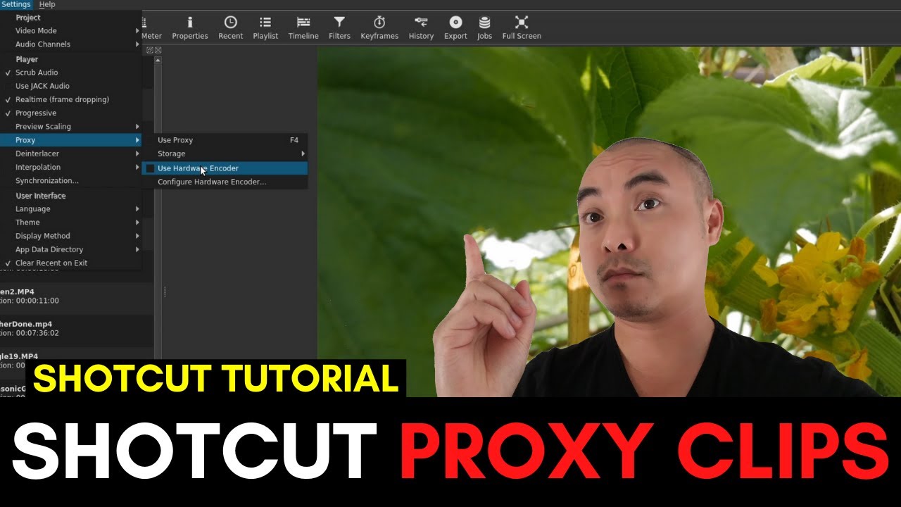Expand the App Data Directory submenu
Image resolution: width=901 pixels, height=507 pixels.
[x=70, y=249]
